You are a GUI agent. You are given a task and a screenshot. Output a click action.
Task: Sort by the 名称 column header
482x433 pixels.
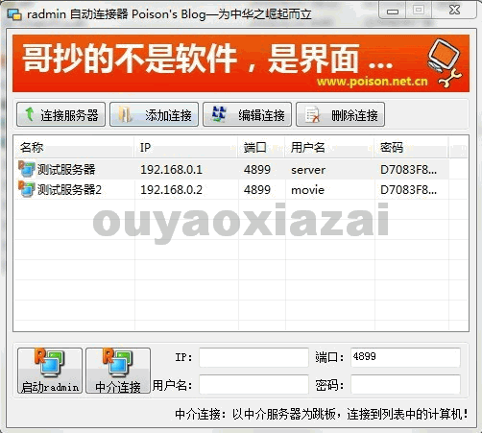tap(74, 147)
